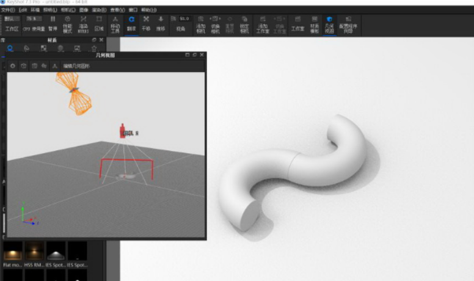Click the 区域 (Region) render icon
Viewport: 474px width, 281px height.
coord(99,23)
